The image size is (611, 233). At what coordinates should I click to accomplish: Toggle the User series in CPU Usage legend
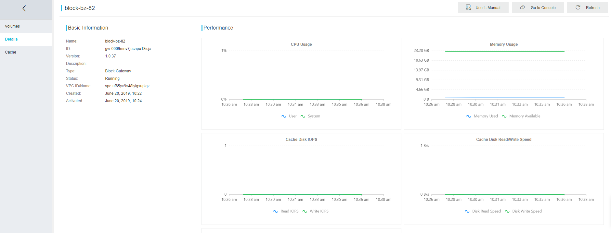289,116
